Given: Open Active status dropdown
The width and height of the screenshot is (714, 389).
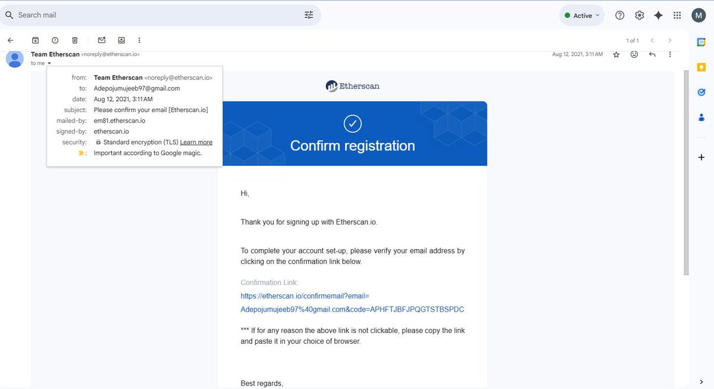Looking at the screenshot, I should tap(582, 15).
